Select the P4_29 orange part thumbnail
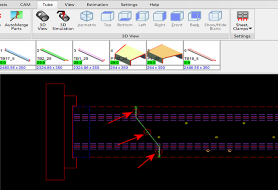Screen dimensions: 278x190 pyautogui.click(x=165, y=55)
